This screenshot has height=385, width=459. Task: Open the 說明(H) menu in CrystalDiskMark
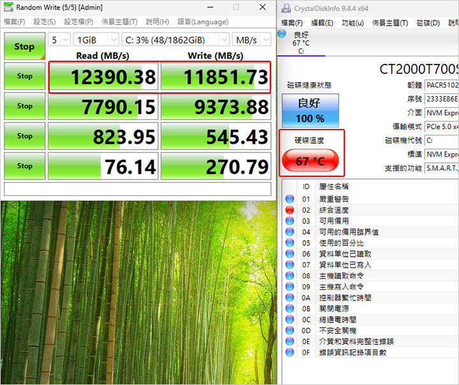(x=157, y=22)
